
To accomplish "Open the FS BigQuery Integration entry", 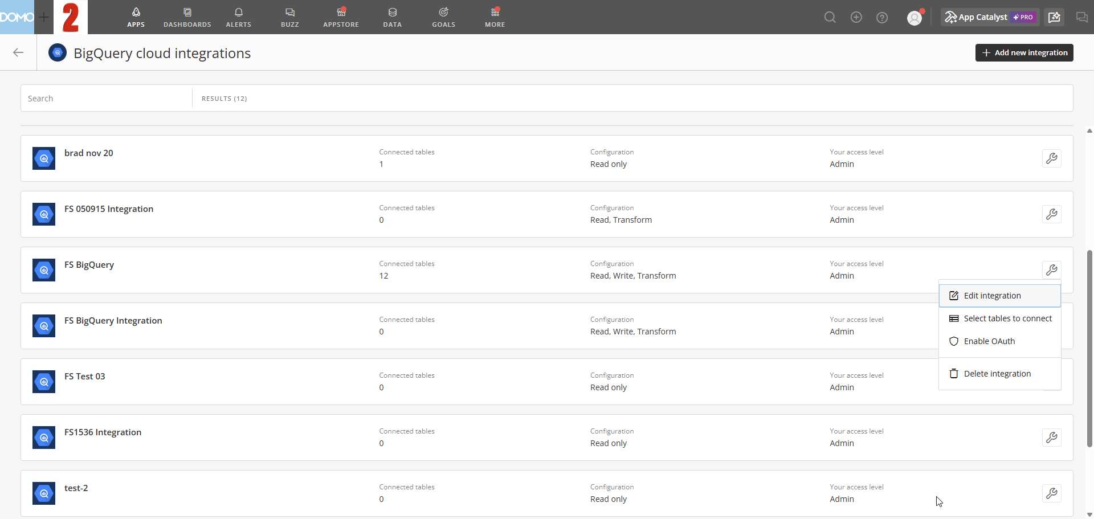I will pyautogui.click(x=113, y=321).
